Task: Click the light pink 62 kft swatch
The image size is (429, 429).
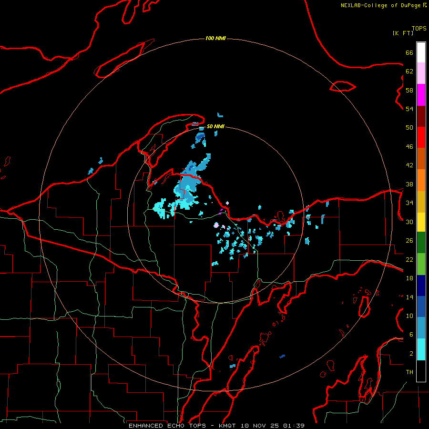Action: tap(421, 73)
